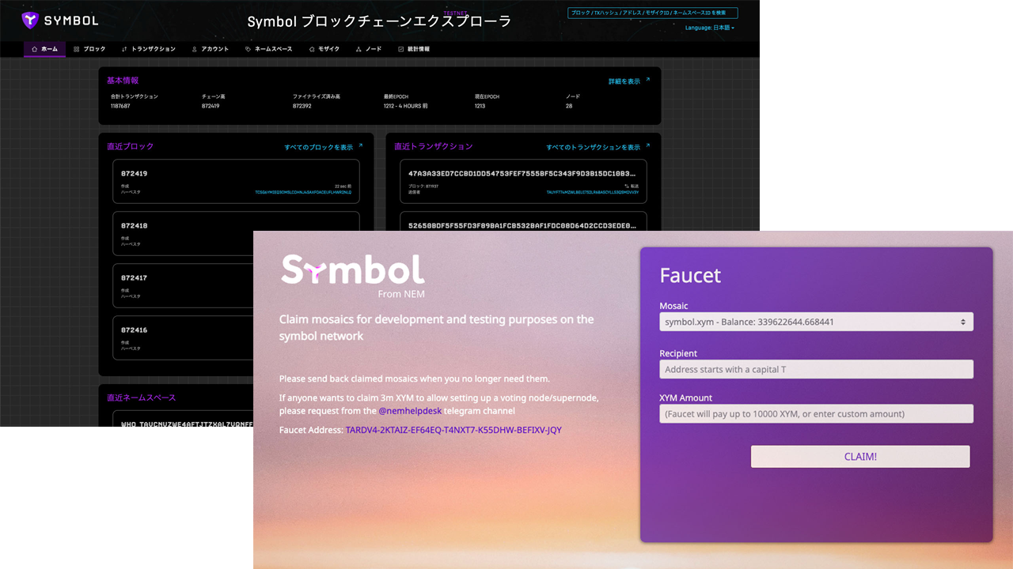Click the tag icon beside ネームスペース
The width and height of the screenshot is (1013, 569).
point(248,49)
